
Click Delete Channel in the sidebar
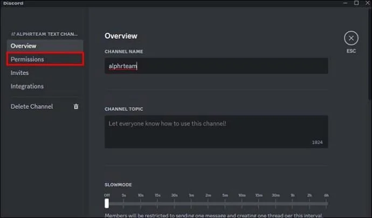pos(32,106)
